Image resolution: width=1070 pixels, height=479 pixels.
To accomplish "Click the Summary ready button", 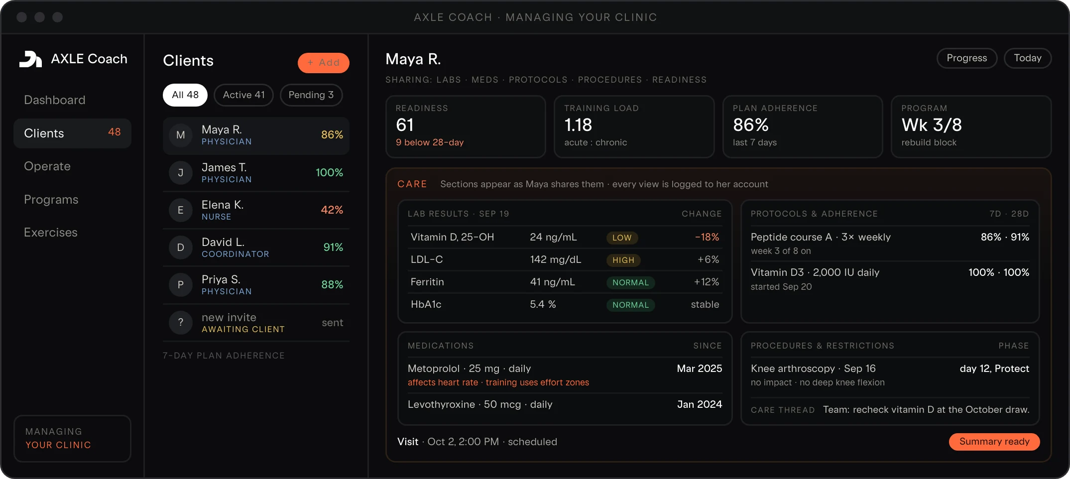I will coord(994,442).
